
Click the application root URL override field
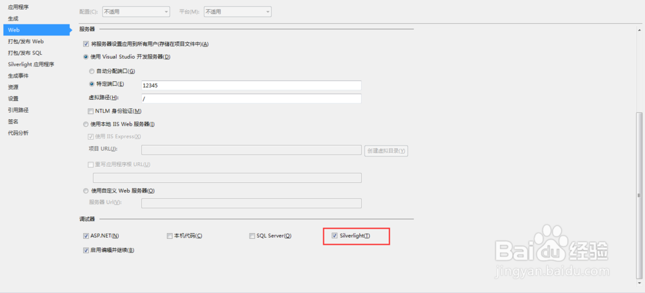coord(227,178)
